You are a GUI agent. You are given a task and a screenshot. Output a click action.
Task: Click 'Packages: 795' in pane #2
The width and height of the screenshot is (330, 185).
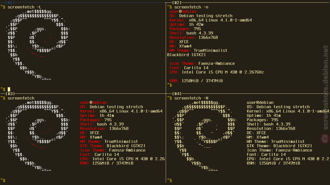click(185, 29)
